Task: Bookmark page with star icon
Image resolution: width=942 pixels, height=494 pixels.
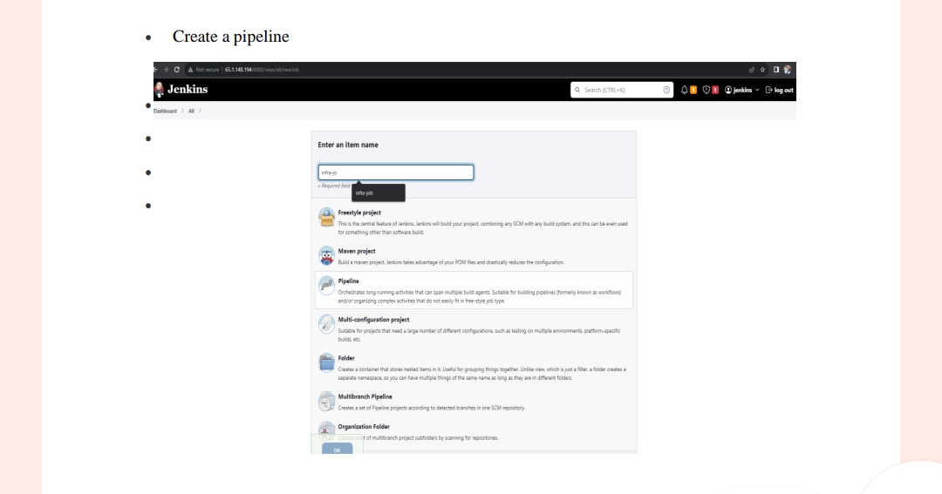Action: click(763, 70)
